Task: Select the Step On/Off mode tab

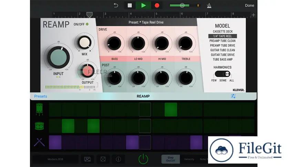Action: tap(171, 159)
